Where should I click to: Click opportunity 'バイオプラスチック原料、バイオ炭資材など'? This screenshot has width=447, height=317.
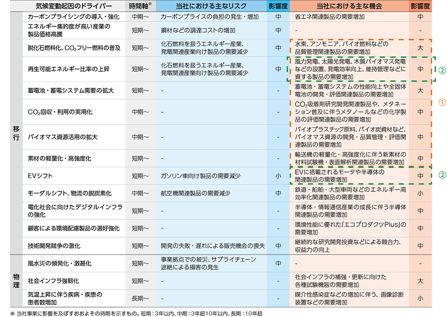350,137
